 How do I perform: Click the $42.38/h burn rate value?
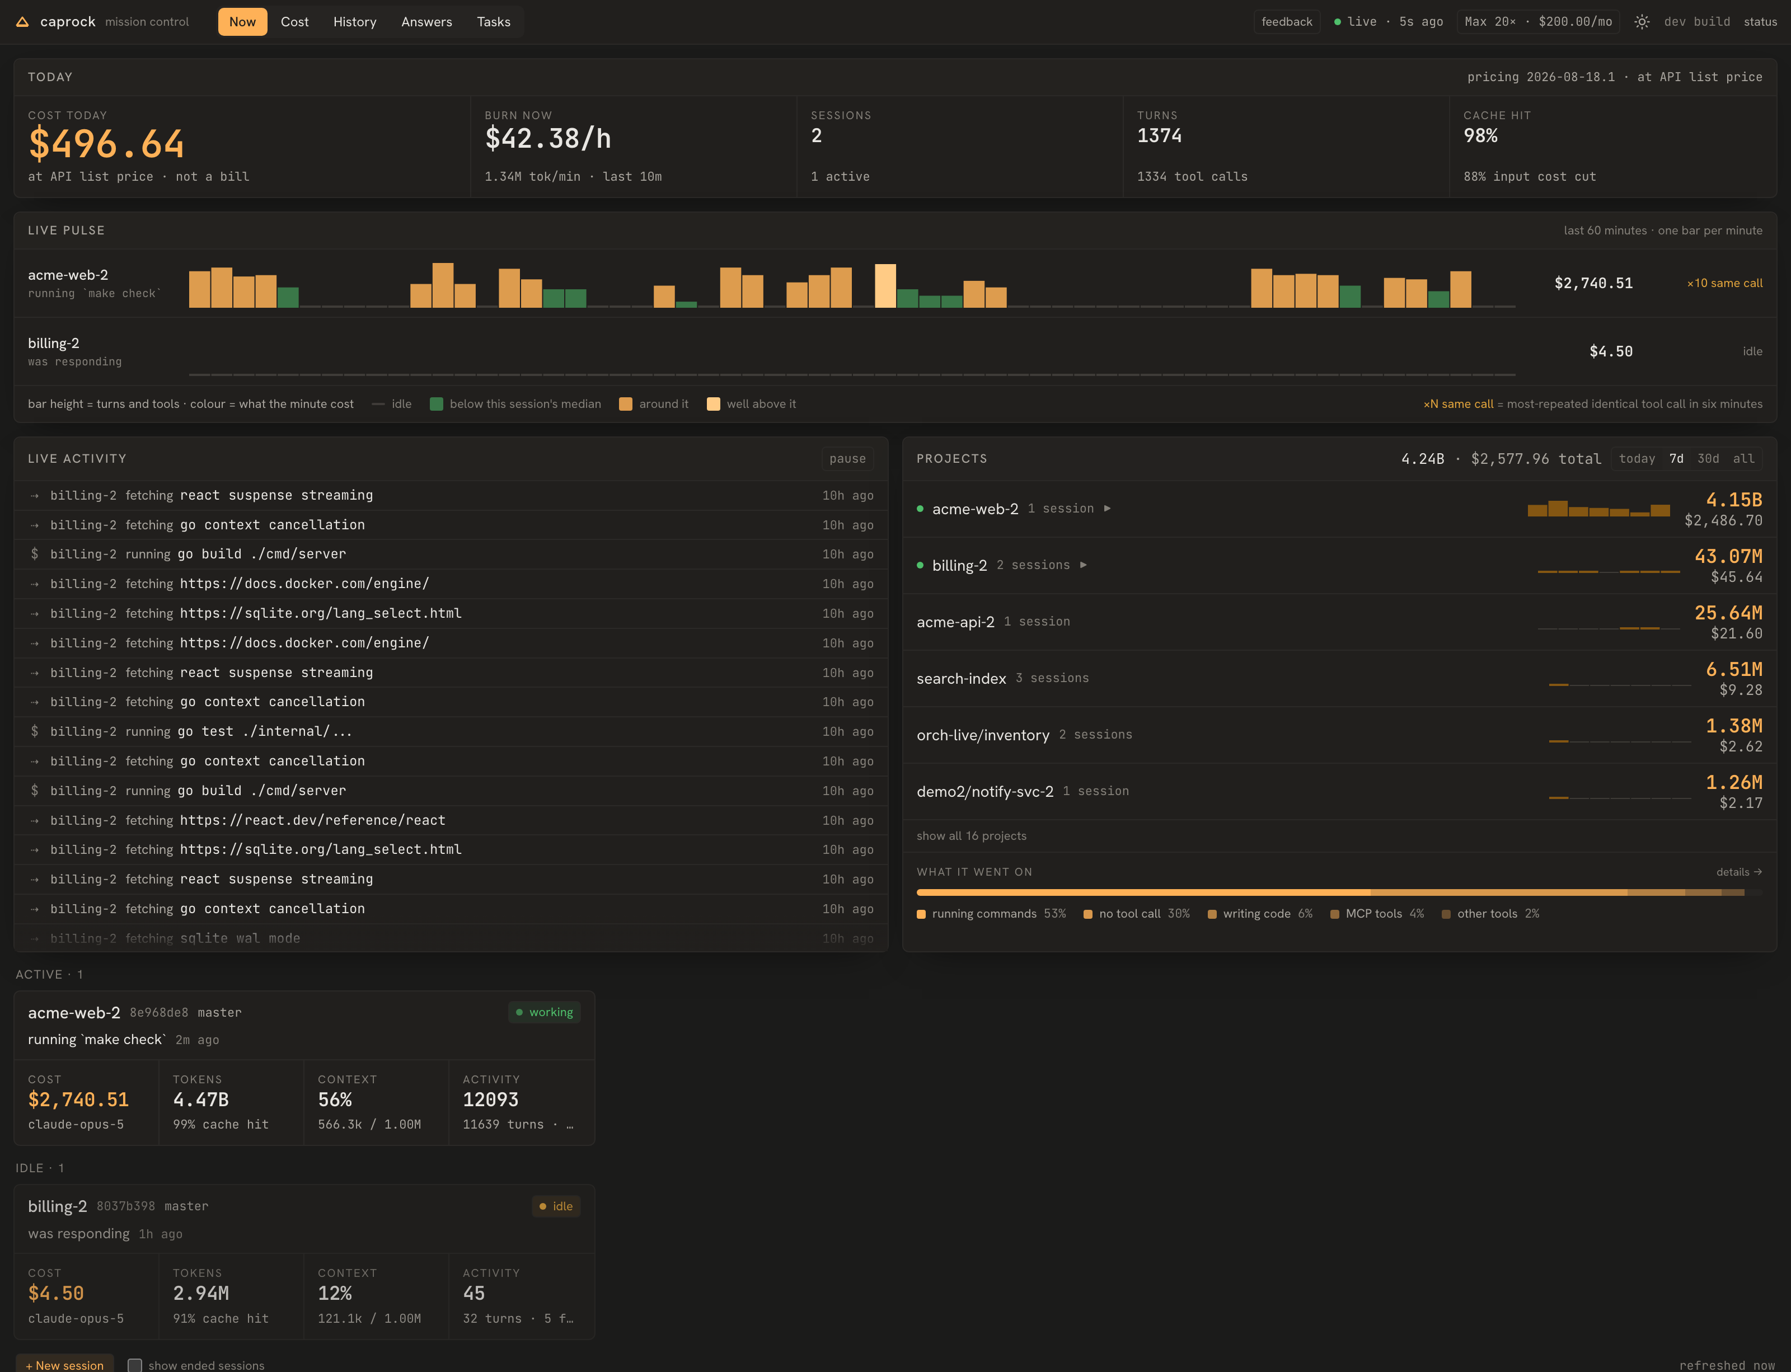(x=548, y=139)
